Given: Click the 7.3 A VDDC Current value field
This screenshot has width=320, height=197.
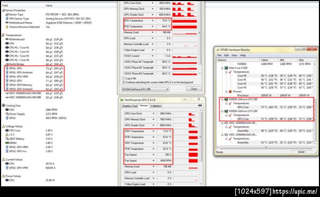Looking at the screenshot, I should point(164,56).
